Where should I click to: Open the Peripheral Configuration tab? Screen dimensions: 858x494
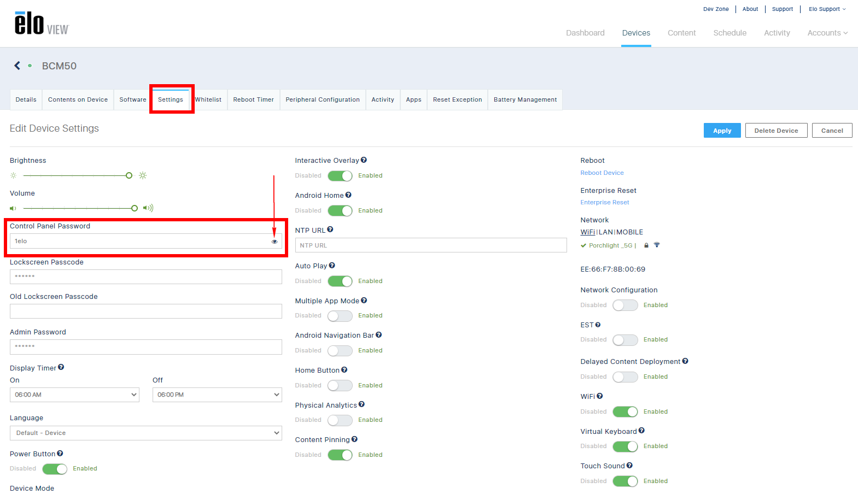(323, 99)
